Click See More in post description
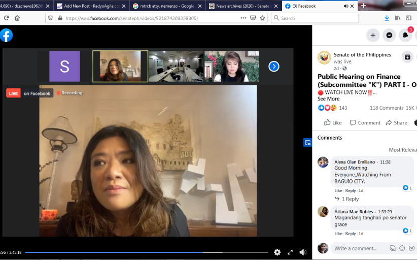This screenshot has width=417, height=260. (x=328, y=99)
